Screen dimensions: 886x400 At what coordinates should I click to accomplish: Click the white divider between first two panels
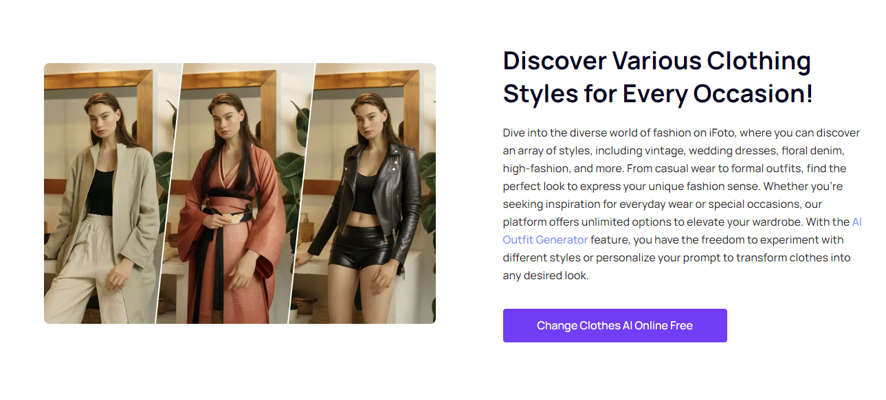pos(169,193)
